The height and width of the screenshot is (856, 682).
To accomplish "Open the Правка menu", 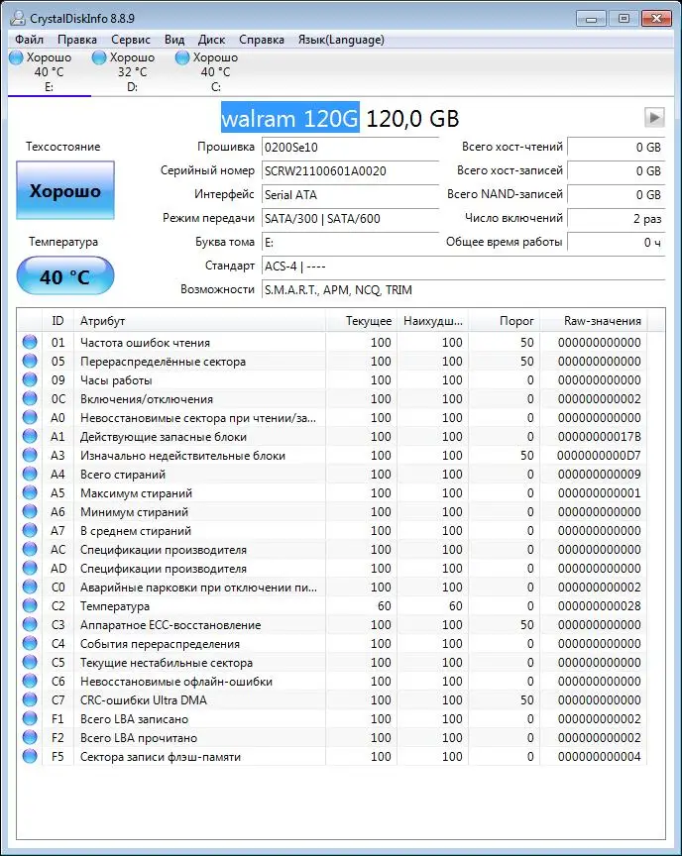I will click(77, 40).
